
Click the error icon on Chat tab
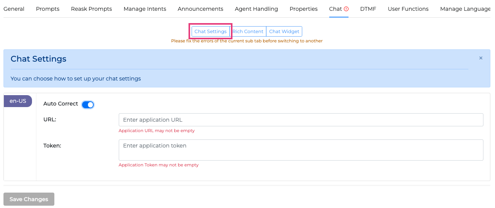pos(346,9)
